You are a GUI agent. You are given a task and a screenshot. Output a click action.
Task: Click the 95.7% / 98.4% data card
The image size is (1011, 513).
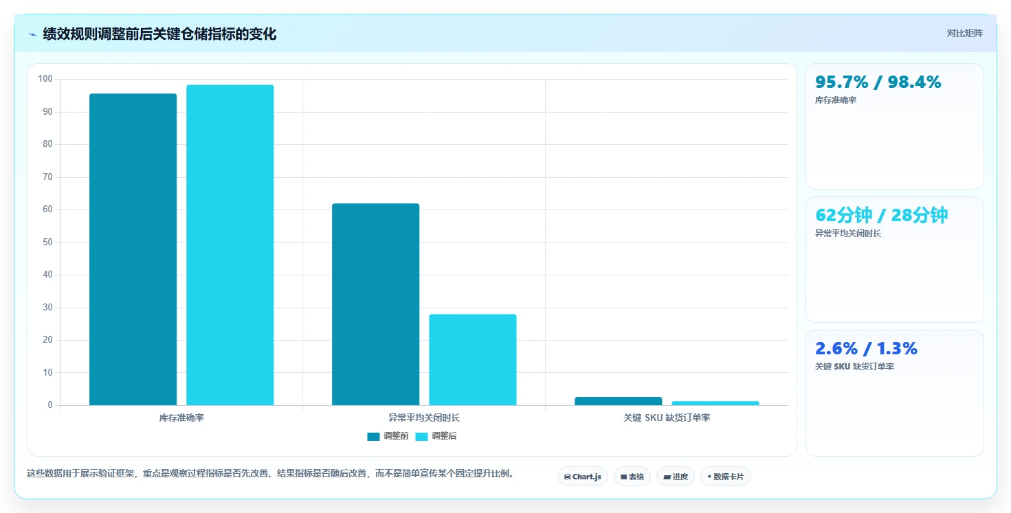tap(894, 126)
